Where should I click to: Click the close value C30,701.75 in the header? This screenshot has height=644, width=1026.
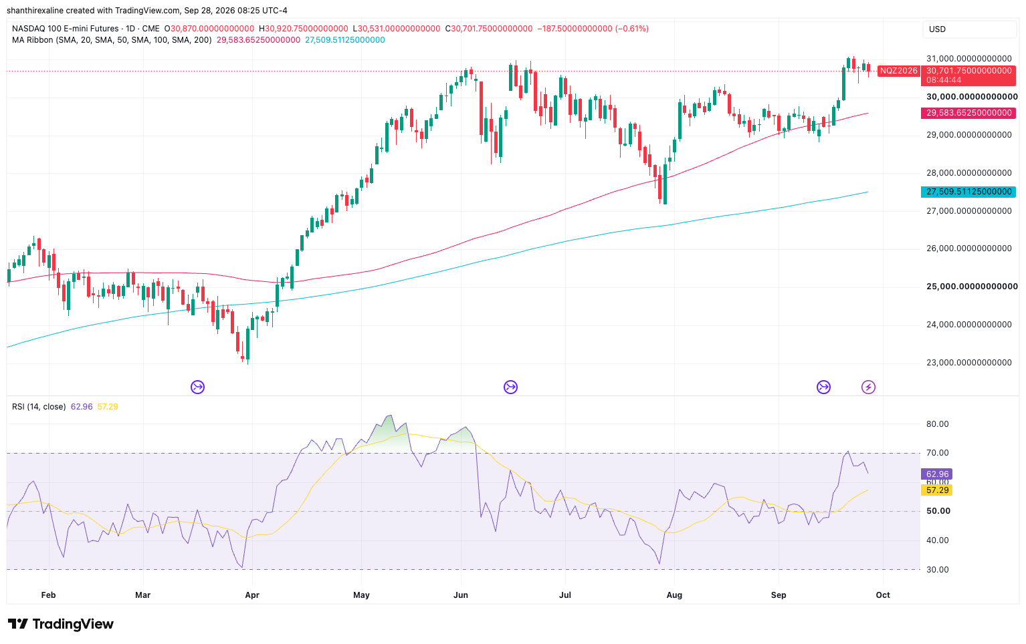tap(489, 29)
